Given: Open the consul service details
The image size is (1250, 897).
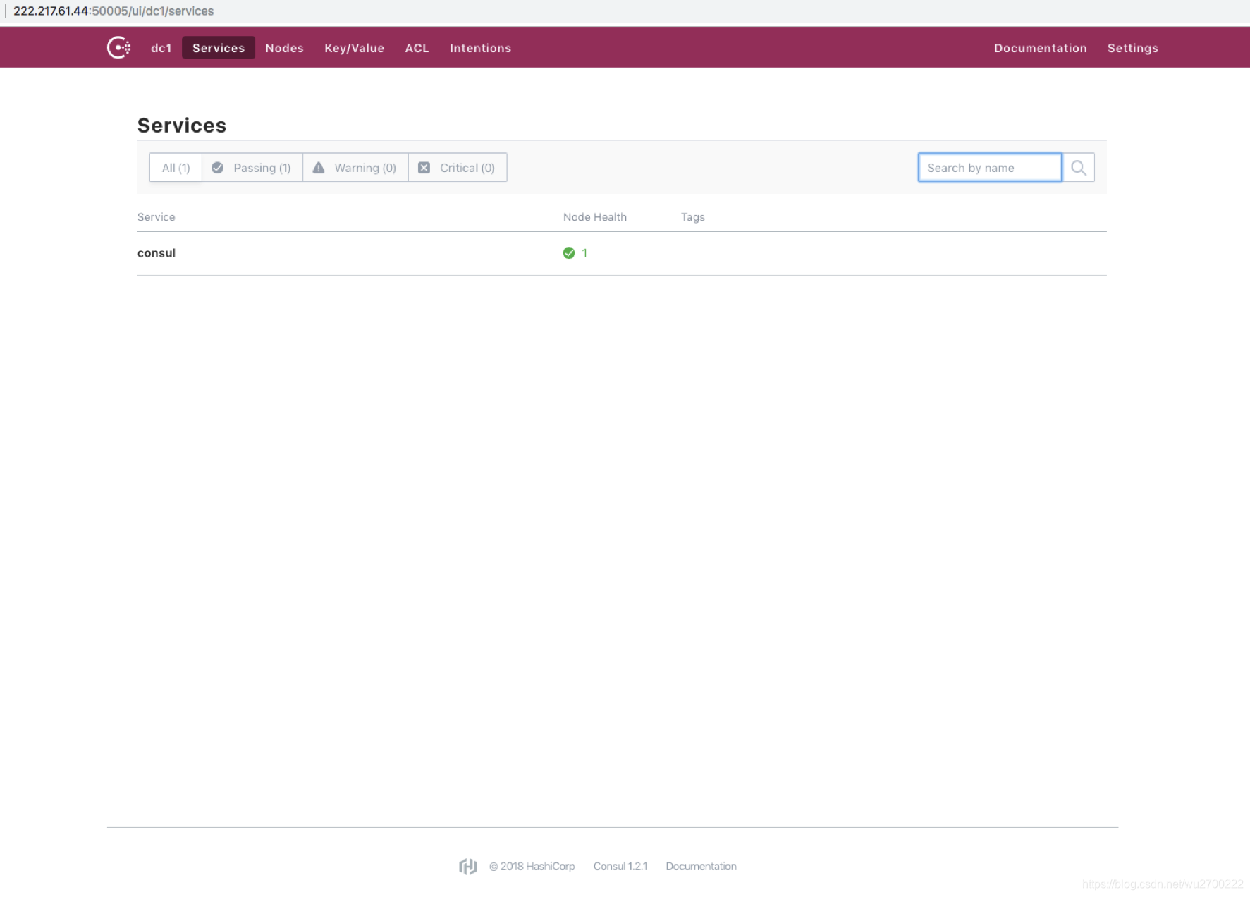Looking at the screenshot, I should 156,252.
